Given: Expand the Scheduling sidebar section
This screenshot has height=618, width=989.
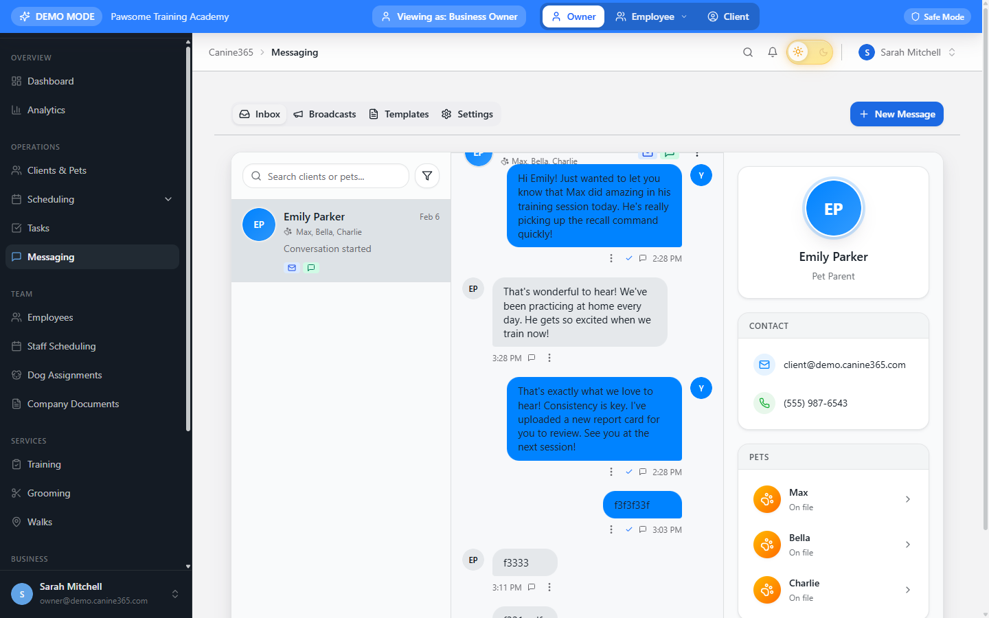Looking at the screenshot, I should (92, 199).
